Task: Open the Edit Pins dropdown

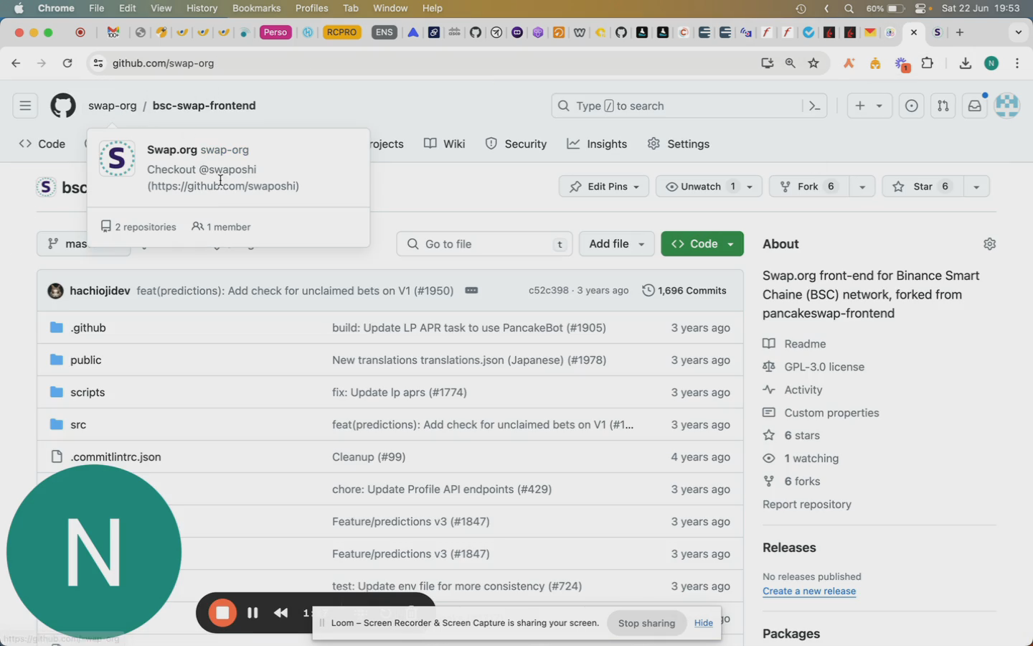Action: [x=604, y=187]
